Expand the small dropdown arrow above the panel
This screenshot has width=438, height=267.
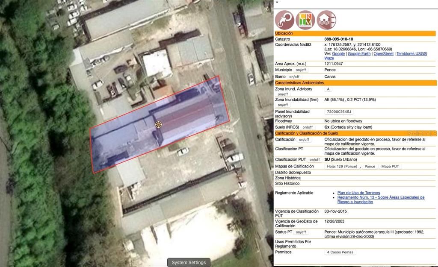point(277,2)
